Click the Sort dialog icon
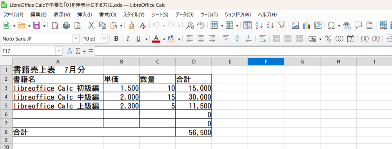The image size is (392, 149). pyautogui.click(x=247, y=25)
